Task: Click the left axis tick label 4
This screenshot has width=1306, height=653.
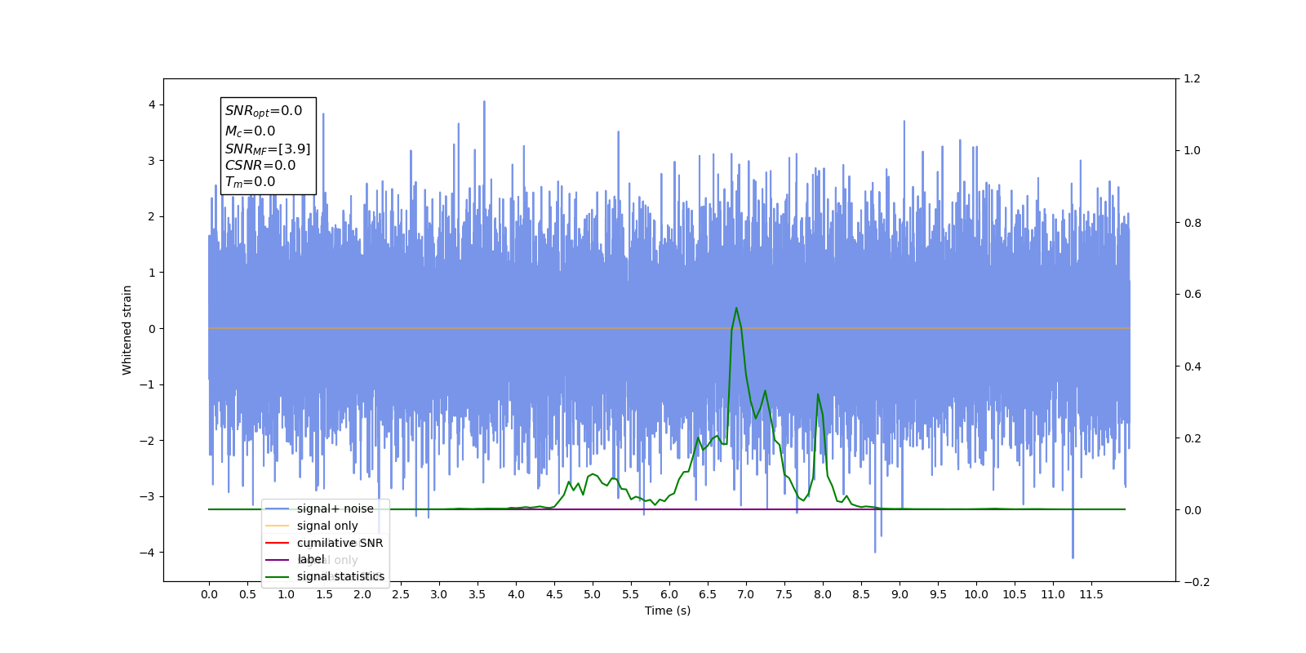Action: click(x=152, y=104)
